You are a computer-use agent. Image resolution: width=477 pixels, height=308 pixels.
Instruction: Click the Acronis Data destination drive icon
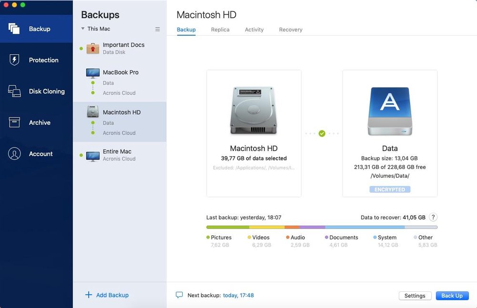pos(390,111)
